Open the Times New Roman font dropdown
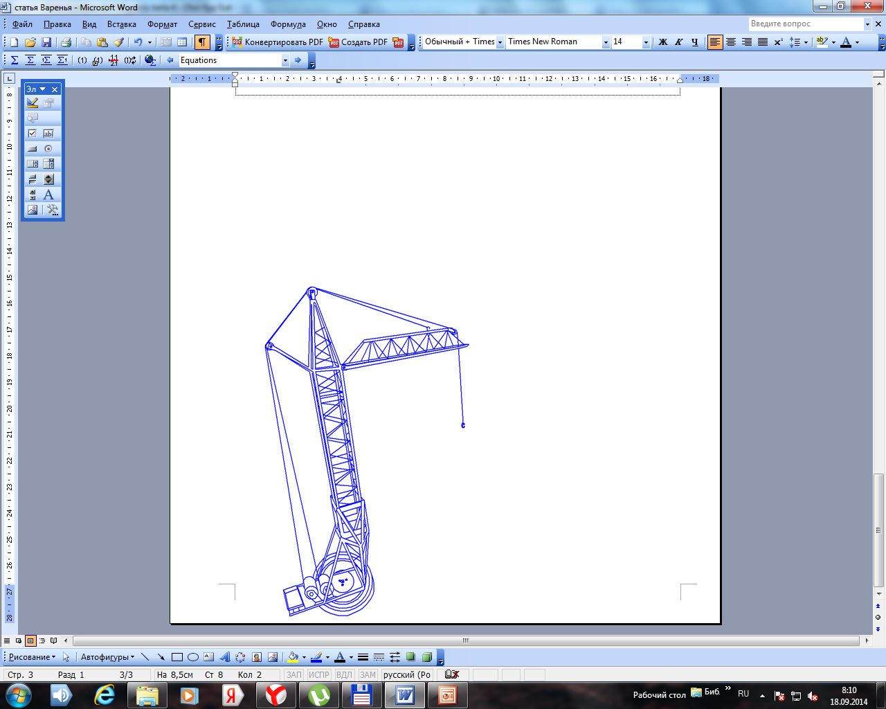The height and width of the screenshot is (709, 886). [x=606, y=42]
